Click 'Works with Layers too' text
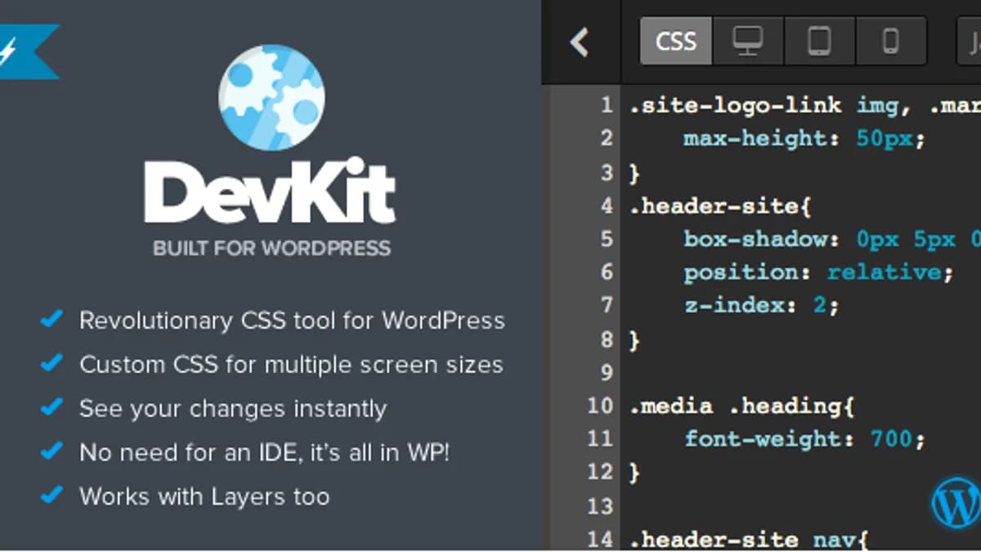 point(204,496)
